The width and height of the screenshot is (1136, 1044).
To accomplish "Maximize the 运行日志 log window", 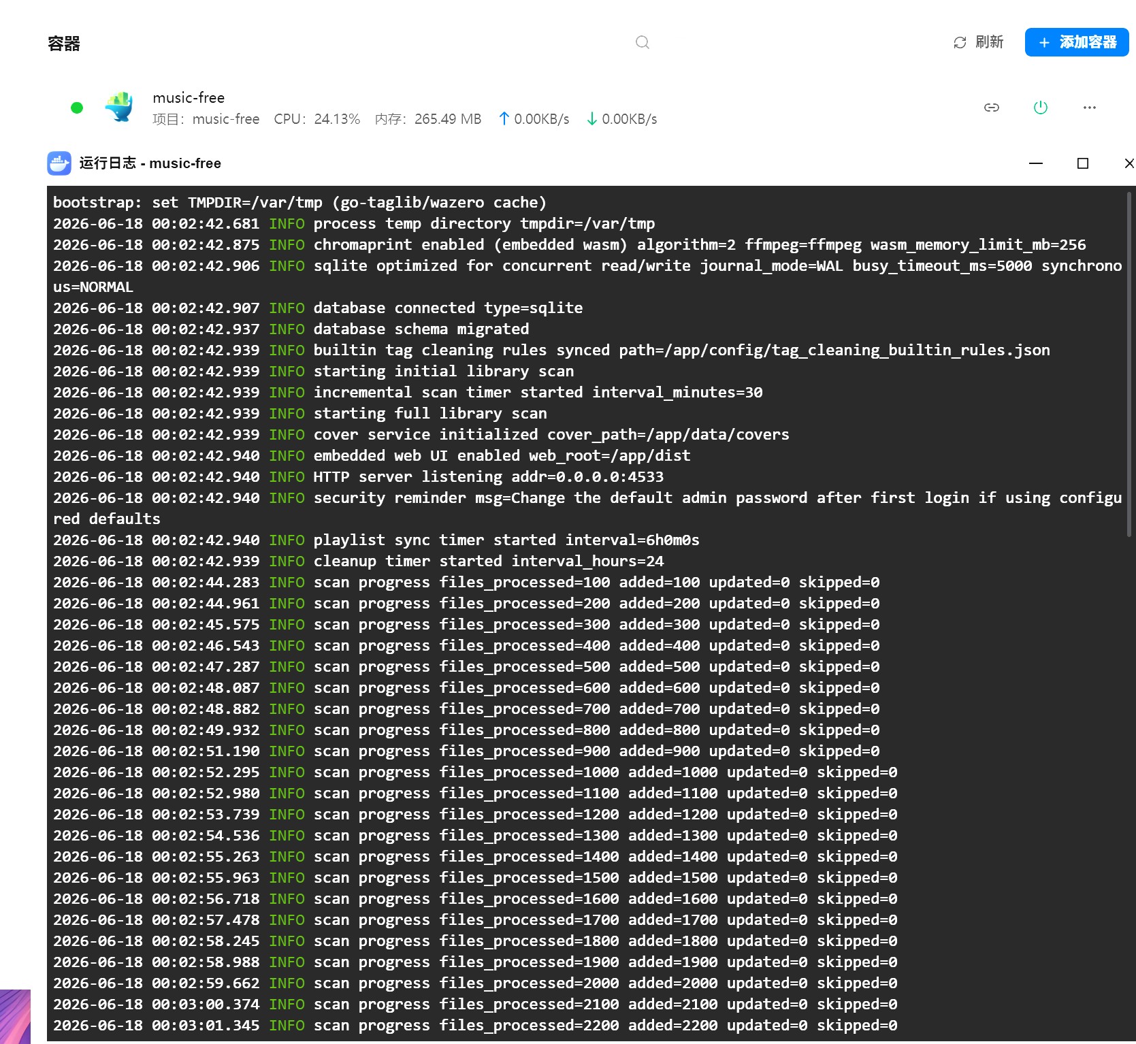I will (1083, 163).
